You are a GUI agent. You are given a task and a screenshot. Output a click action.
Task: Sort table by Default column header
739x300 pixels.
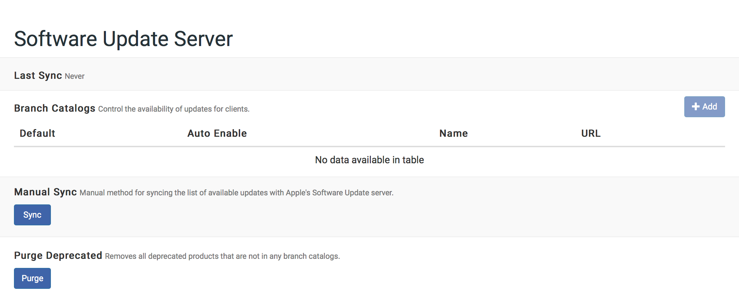click(x=37, y=133)
